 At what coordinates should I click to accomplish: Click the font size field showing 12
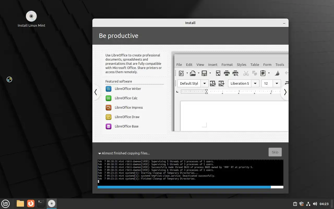tap(267, 83)
